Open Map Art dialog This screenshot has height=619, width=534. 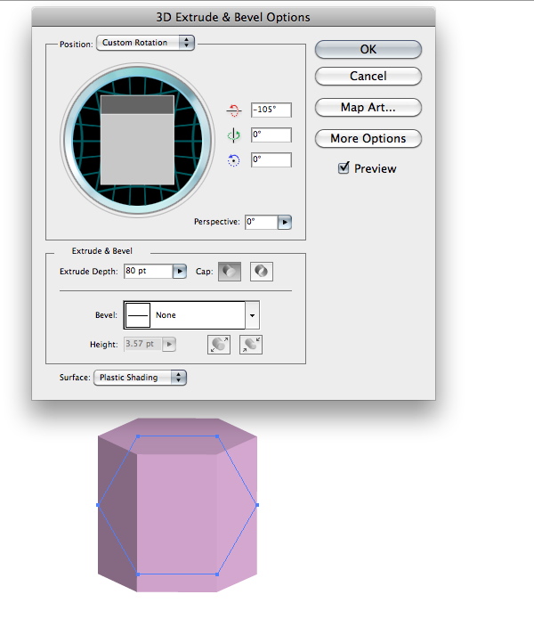click(368, 108)
